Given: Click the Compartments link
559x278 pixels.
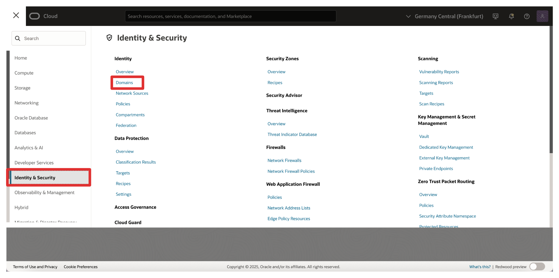Looking at the screenshot, I should click(130, 115).
